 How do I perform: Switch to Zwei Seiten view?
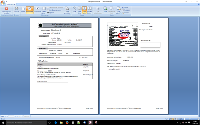pos(84,10)
